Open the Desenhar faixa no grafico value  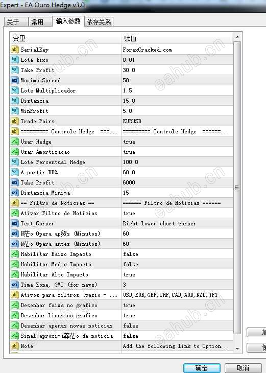[x=177, y=305]
